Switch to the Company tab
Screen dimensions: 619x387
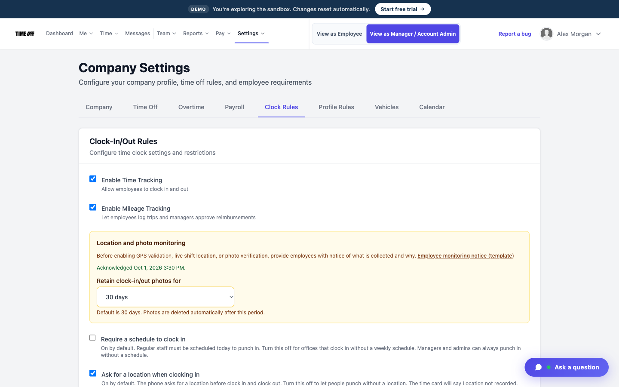[x=99, y=107]
